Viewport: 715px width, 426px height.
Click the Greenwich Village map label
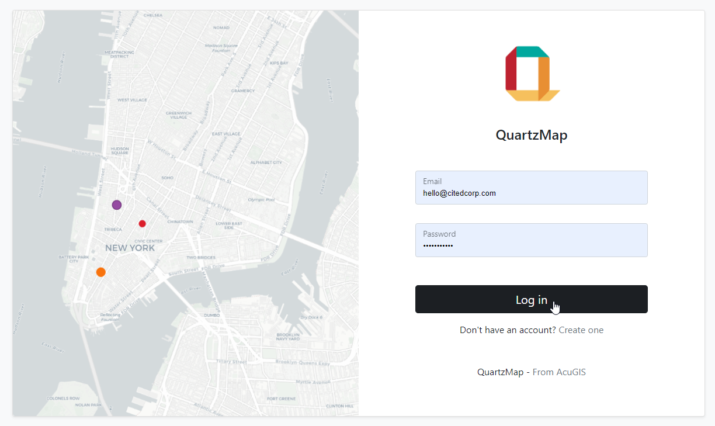178,115
